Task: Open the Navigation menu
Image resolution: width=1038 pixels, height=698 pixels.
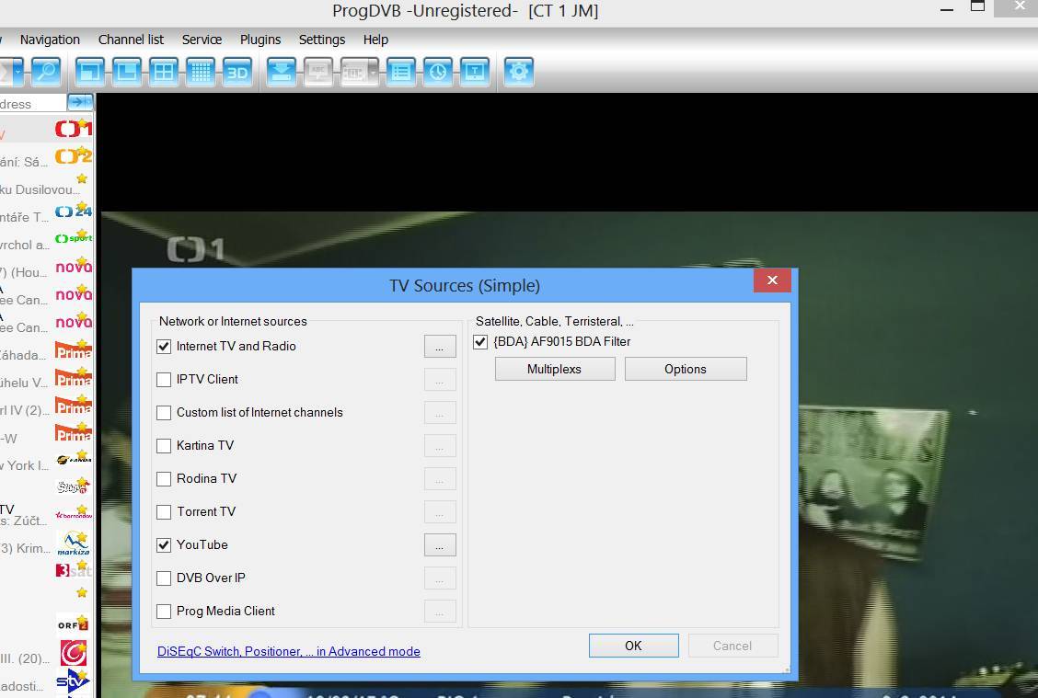Action: tap(50, 40)
